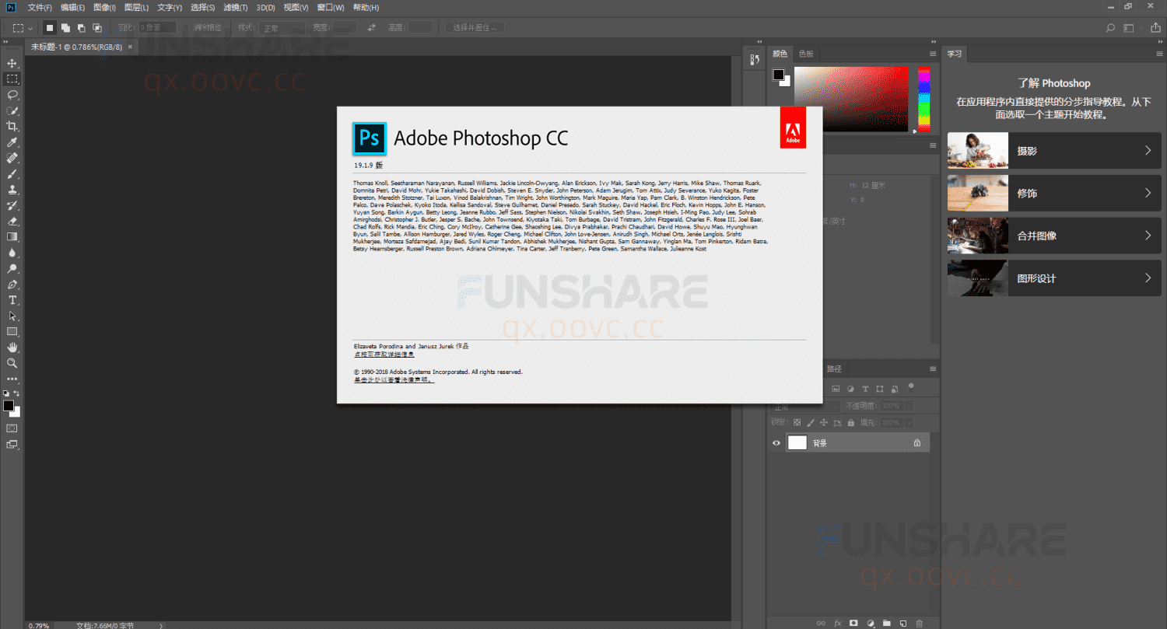Switch to the 色板 tab

(806, 54)
